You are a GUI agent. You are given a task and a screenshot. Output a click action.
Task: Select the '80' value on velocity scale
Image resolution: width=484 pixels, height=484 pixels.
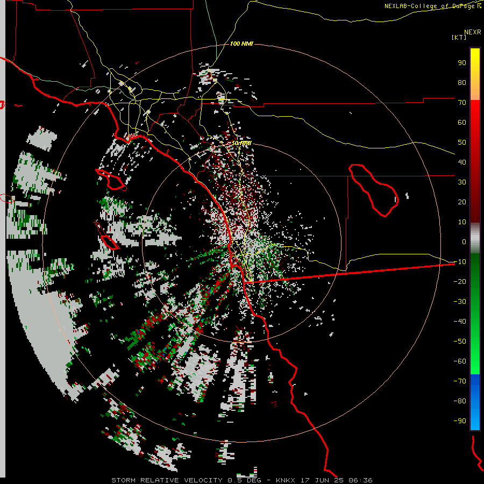(x=462, y=83)
